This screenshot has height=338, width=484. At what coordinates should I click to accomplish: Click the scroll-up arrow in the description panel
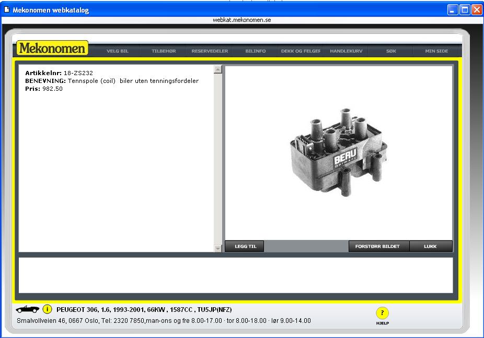tap(217, 69)
